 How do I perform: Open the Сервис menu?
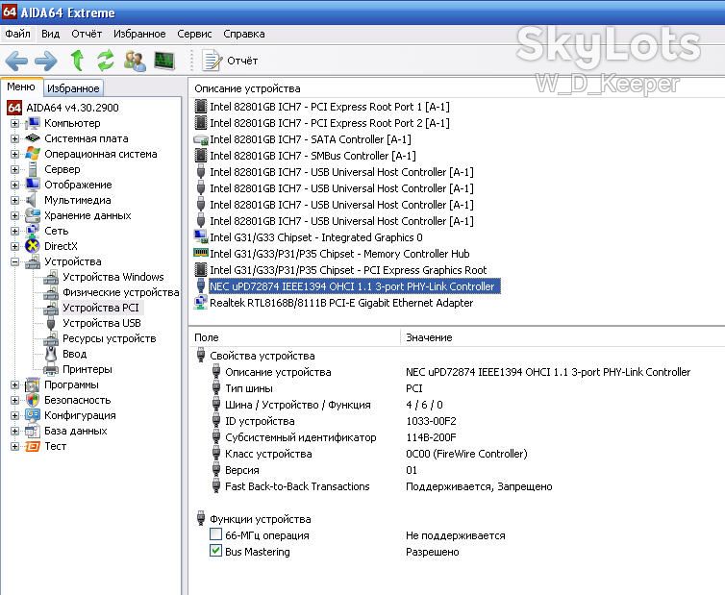click(x=194, y=34)
